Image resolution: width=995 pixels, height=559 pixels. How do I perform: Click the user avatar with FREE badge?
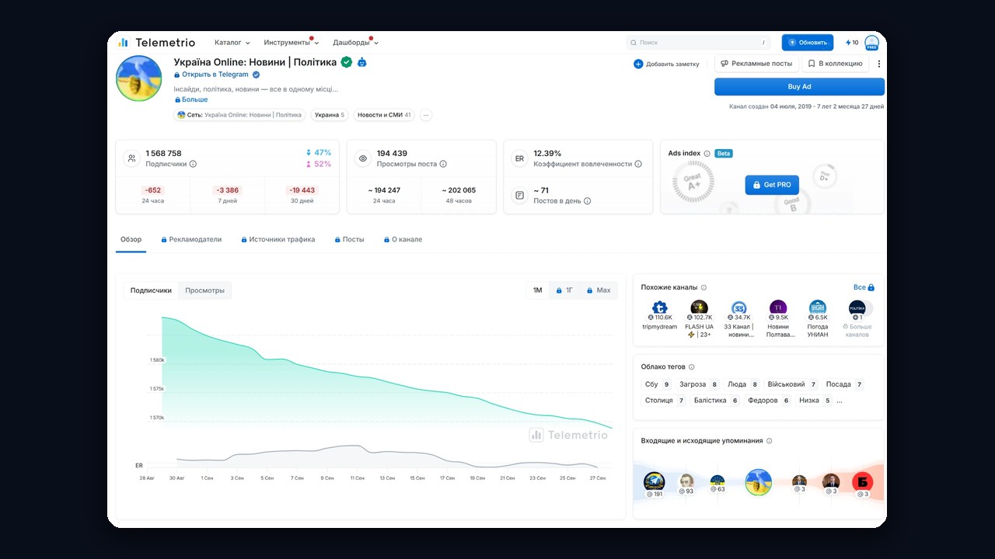[871, 43]
